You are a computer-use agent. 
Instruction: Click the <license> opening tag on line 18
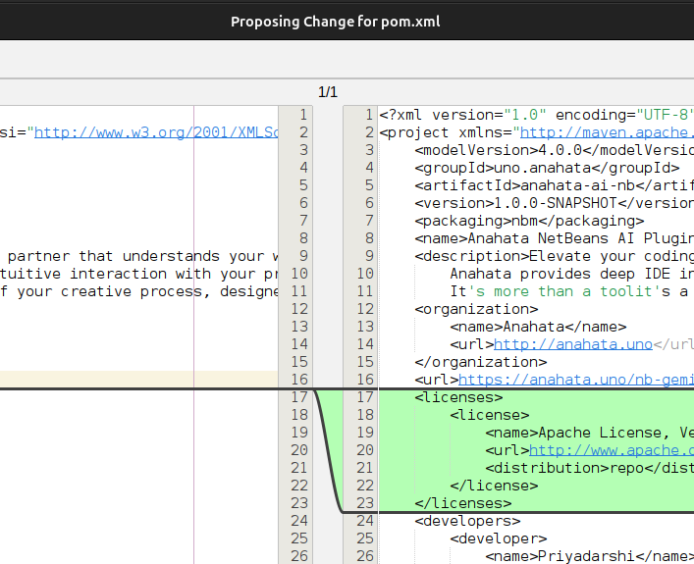click(x=490, y=415)
